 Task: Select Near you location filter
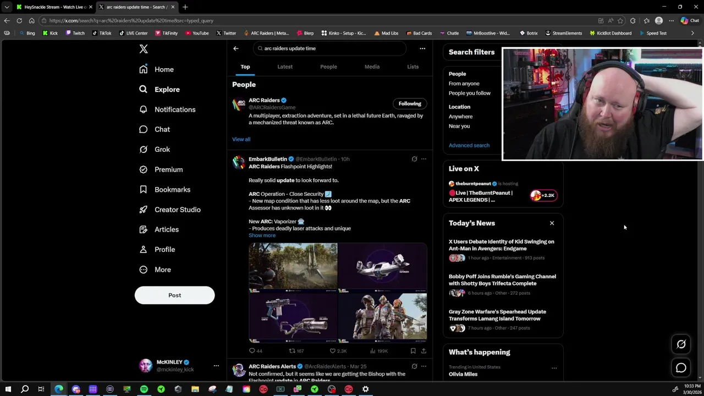[459, 126]
